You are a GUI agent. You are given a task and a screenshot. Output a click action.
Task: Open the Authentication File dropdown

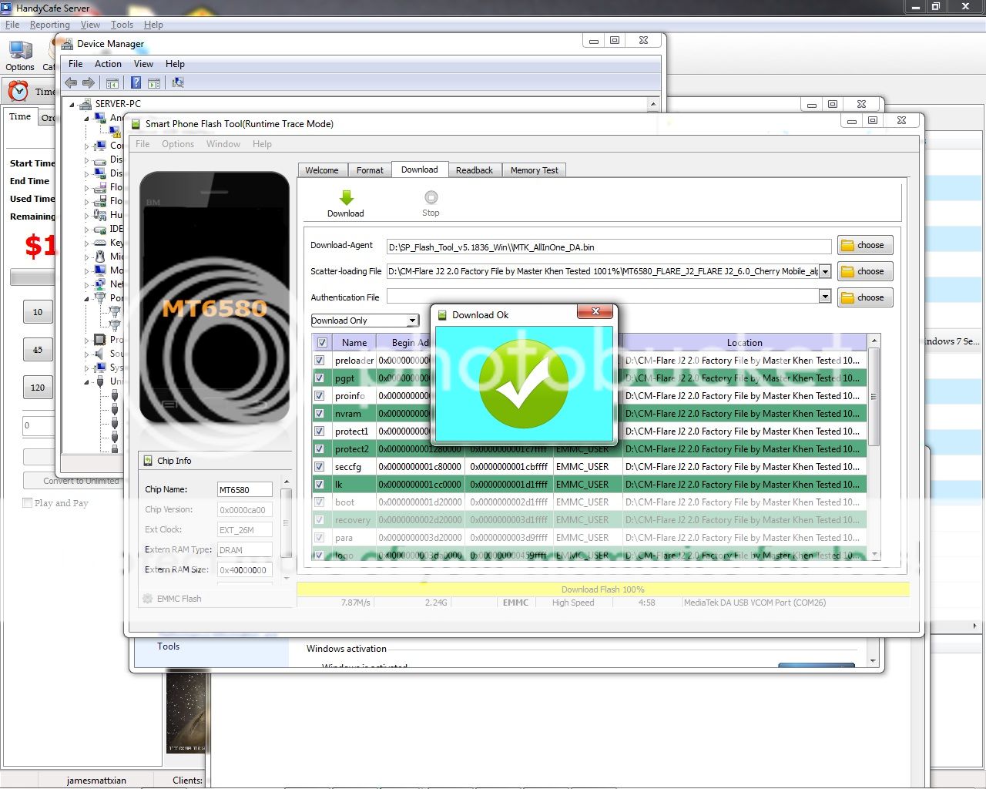[x=825, y=297]
